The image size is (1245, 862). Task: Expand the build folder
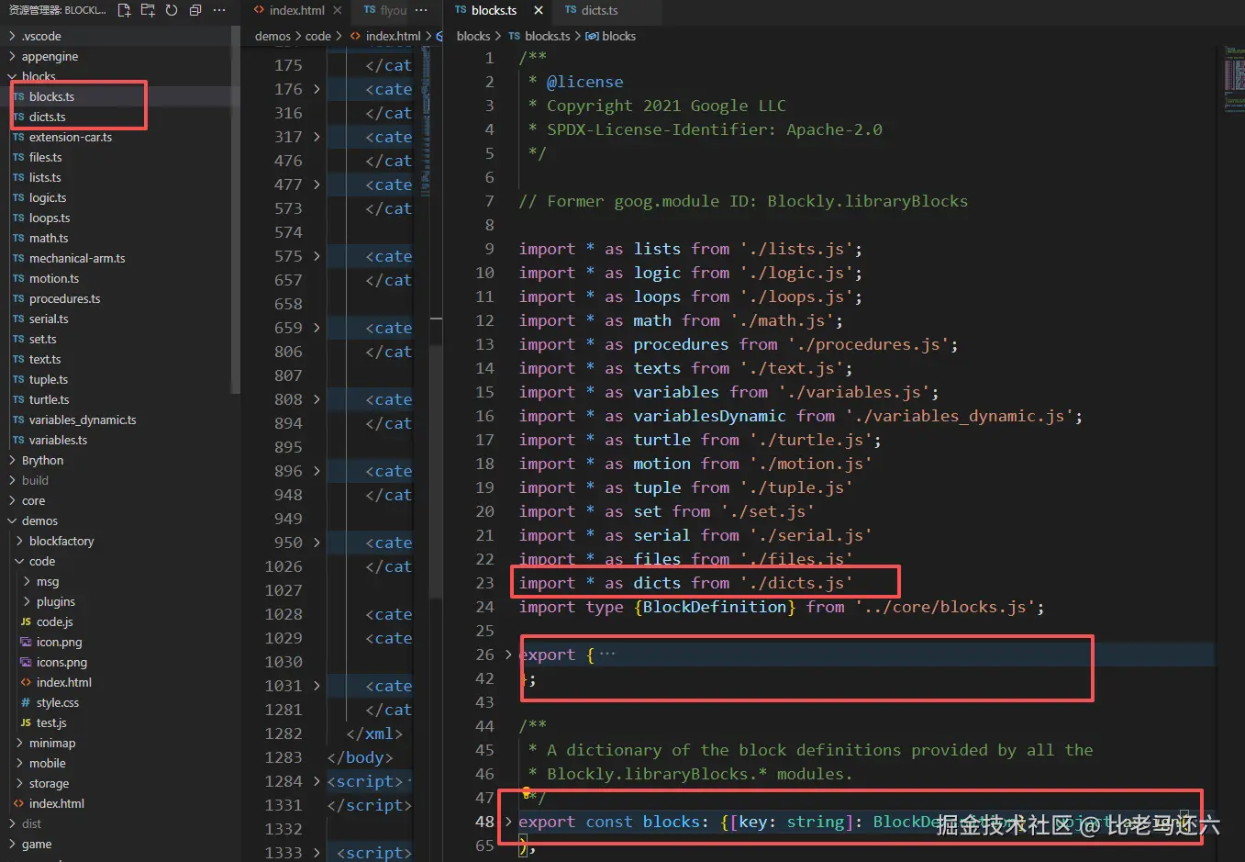click(x=35, y=480)
